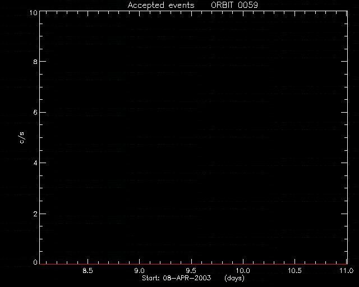Click the y-axis tick label 8
The width and height of the screenshot is (359, 287).
pos(35,62)
